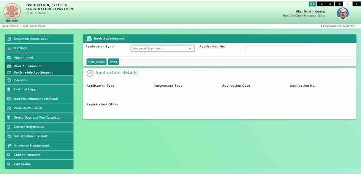Click the Re-Schedule Appointment calendar icon
Screen dimensions: 361x174
tap(9, 72)
